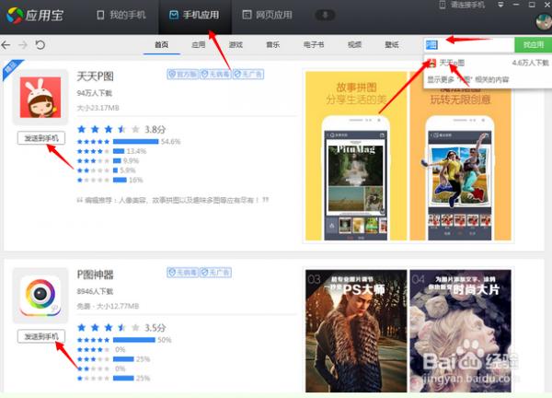
Task: Open the P图神器 app title
Action: (96, 275)
